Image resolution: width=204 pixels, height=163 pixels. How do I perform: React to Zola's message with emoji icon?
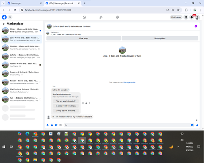(83, 103)
